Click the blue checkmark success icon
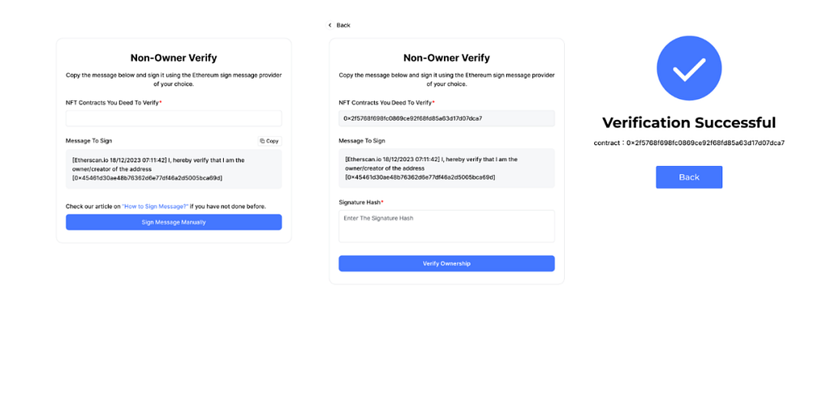The width and height of the screenshot is (831, 401). click(x=689, y=68)
